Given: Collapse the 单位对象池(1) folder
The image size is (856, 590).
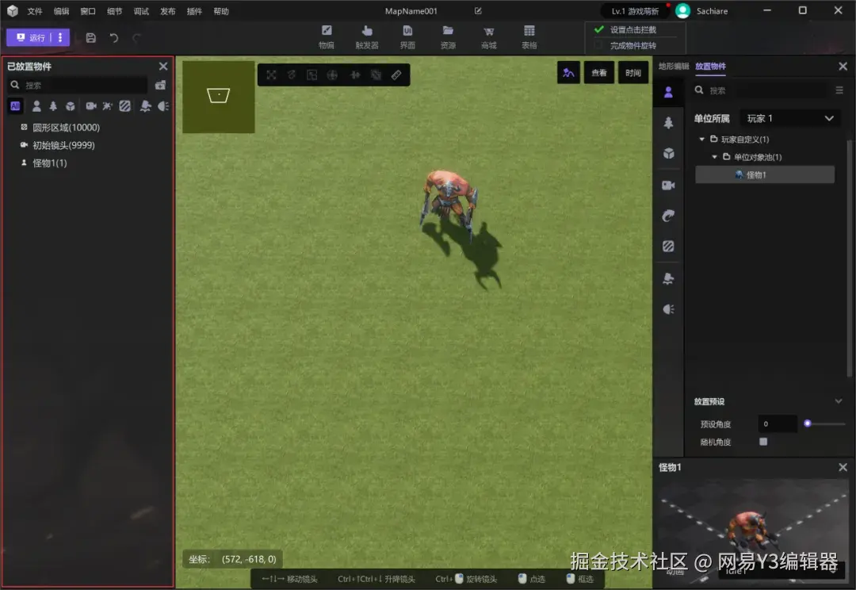Looking at the screenshot, I should [715, 157].
